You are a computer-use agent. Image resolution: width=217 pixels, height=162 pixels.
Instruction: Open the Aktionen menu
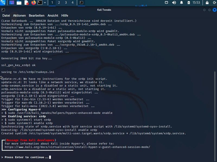tap(19, 15)
